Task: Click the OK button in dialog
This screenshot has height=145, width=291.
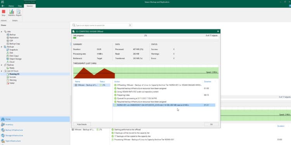Action: point(211,124)
